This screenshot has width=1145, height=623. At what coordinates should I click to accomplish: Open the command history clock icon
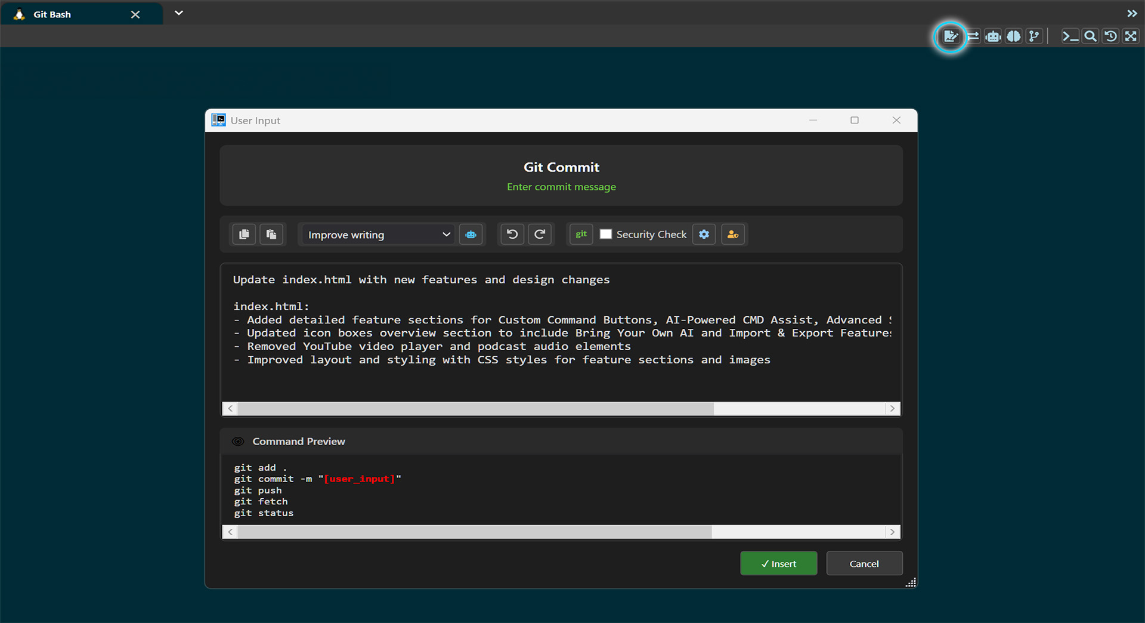1110,36
